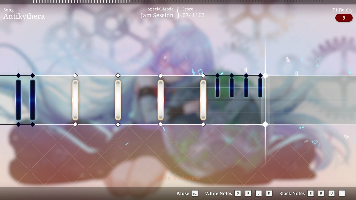
Task: Click the I key icon for Black Notes
Action: click(342, 193)
